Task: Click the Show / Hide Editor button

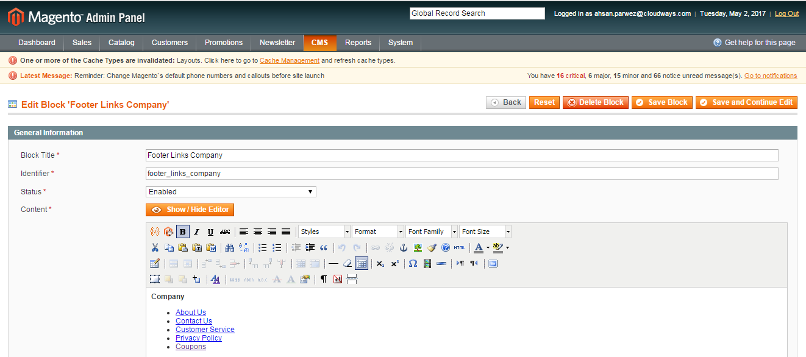Action: pos(190,210)
